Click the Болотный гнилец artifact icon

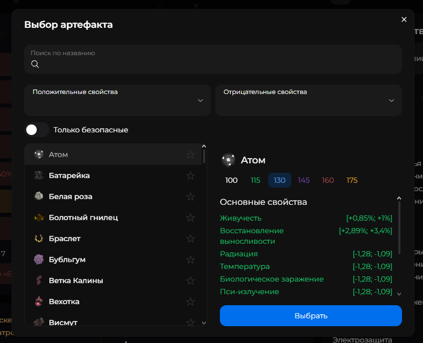pos(39,217)
